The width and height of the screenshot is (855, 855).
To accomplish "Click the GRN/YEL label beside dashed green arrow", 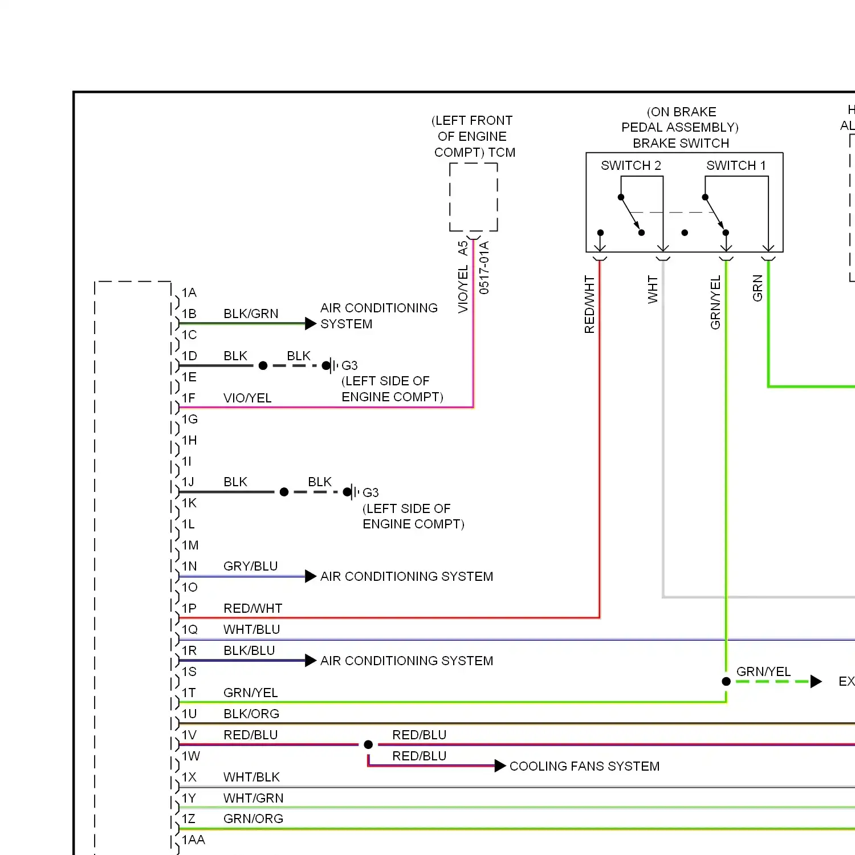I will click(x=763, y=671).
